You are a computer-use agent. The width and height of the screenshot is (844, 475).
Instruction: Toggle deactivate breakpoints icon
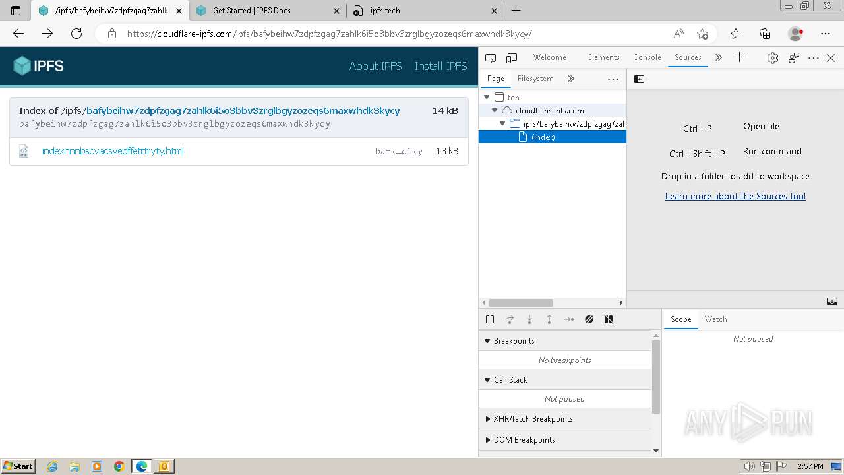click(x=589, y=319)
